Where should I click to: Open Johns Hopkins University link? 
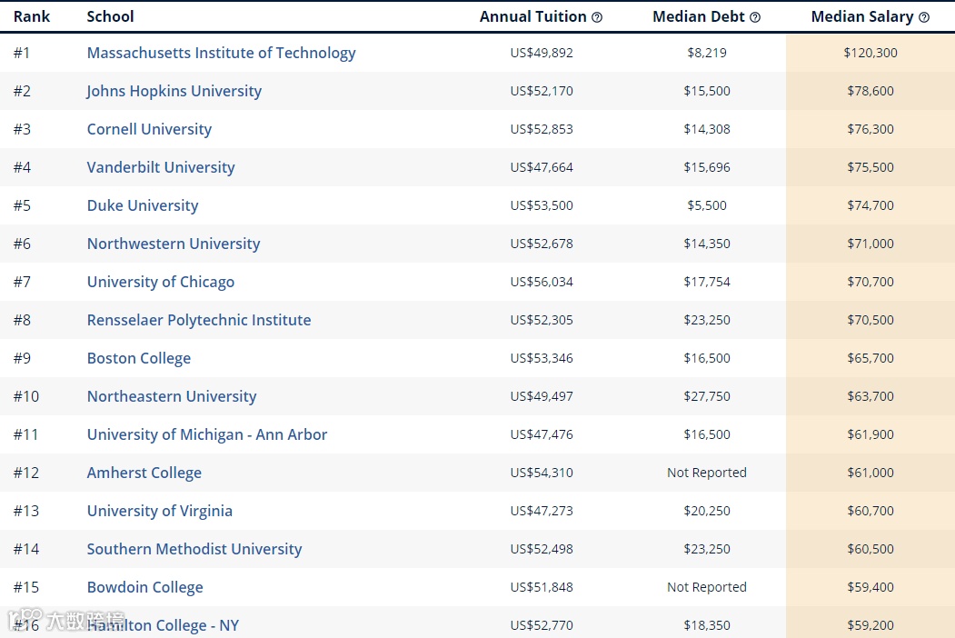(x=174, y=92)
